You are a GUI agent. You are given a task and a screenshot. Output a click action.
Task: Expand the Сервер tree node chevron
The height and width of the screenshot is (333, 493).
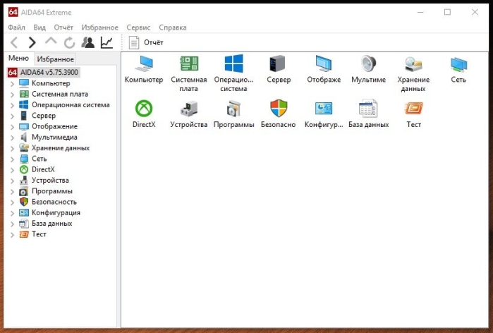point(12,116)
